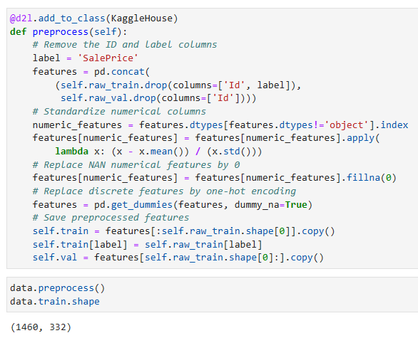
Task: Click the comment 'Replace discrete features by one-hot encoding'
Action: (164, 191)
